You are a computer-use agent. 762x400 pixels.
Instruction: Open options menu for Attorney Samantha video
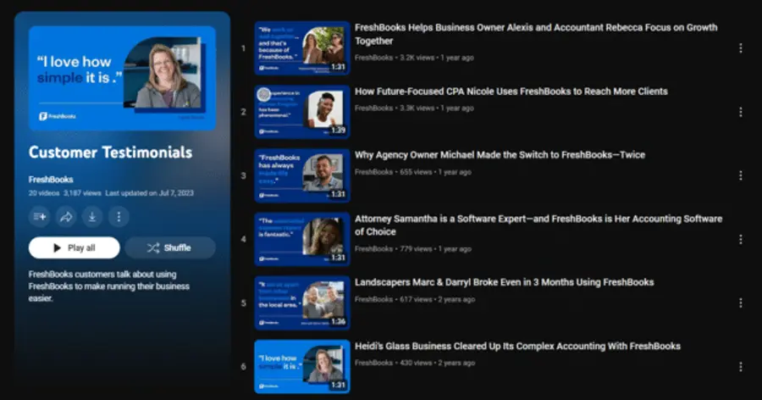coord(741,240)
